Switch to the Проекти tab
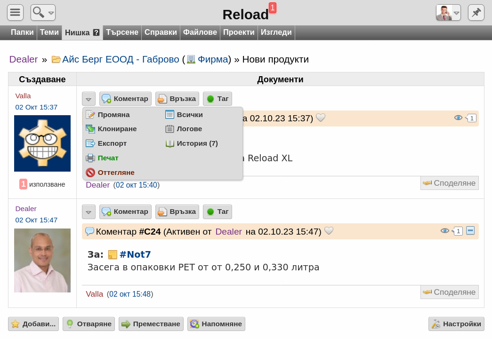 tap(239, 32)
